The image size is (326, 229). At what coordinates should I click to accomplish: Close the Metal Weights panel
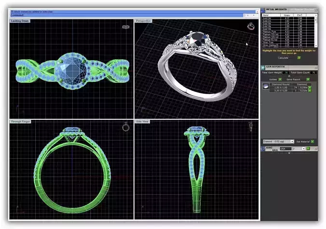pos(316,10)
